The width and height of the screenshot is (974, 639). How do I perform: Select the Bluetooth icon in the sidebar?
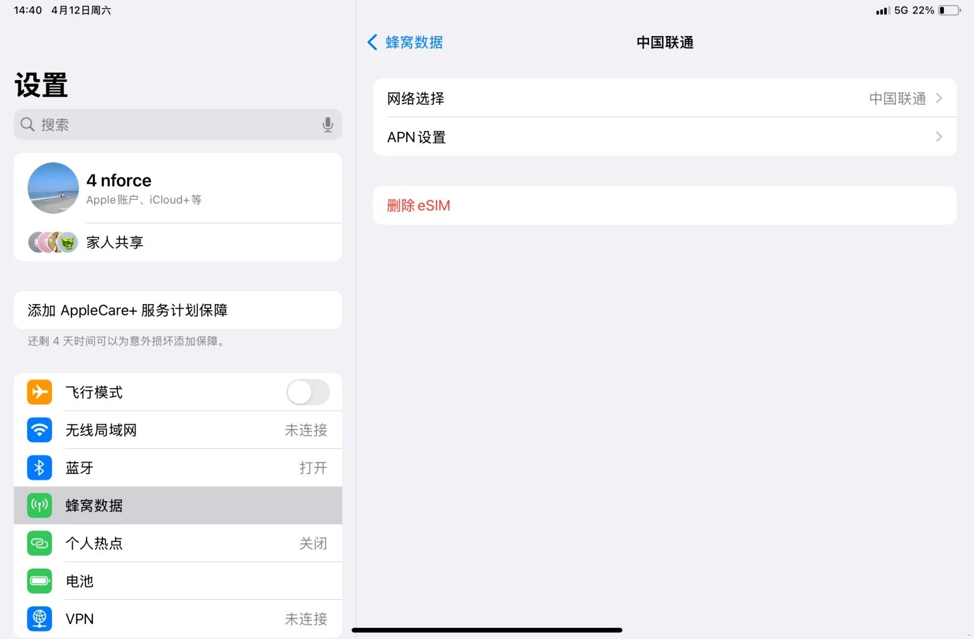coord(39,467)
